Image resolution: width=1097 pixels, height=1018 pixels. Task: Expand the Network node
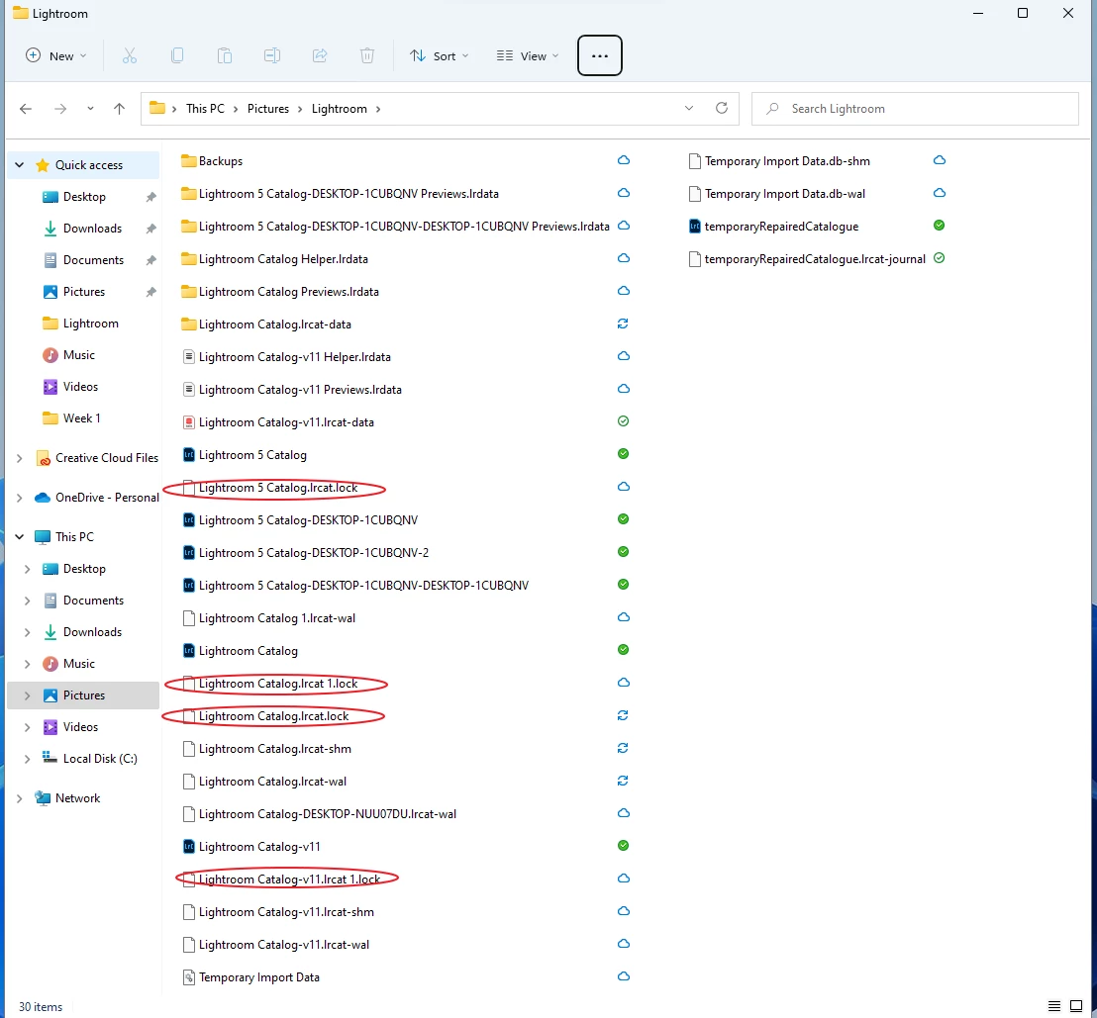point(20,798)
